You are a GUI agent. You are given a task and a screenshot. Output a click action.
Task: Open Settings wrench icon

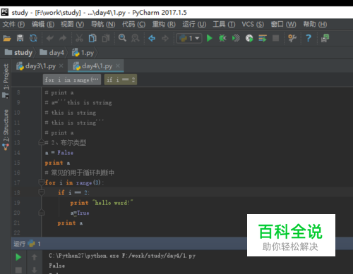(x=292, y=38)
